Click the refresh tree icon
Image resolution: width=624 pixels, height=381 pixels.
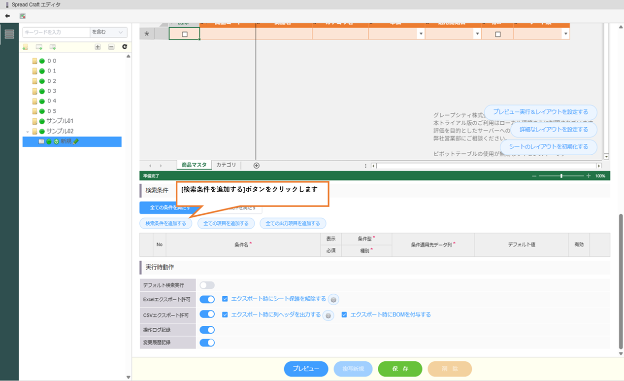click(x=125, y=47)
